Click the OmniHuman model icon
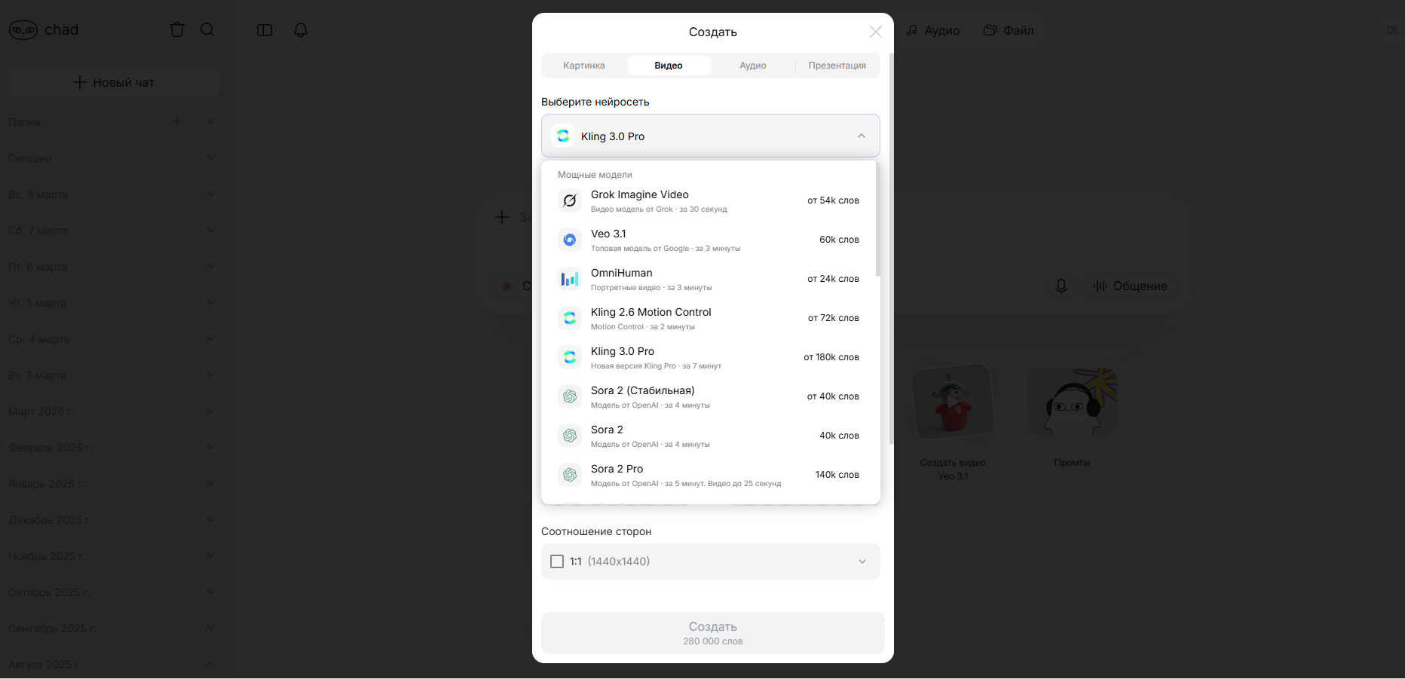This screenshot has width=1405, height=679. point(570,279)
